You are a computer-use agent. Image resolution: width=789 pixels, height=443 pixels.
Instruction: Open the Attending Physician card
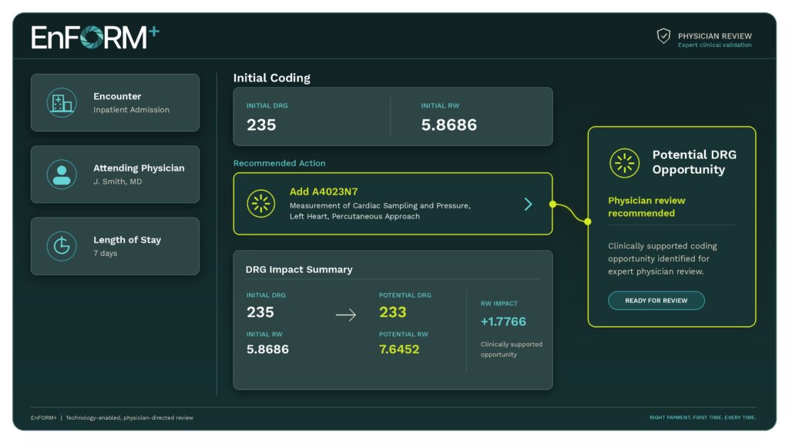116,175
